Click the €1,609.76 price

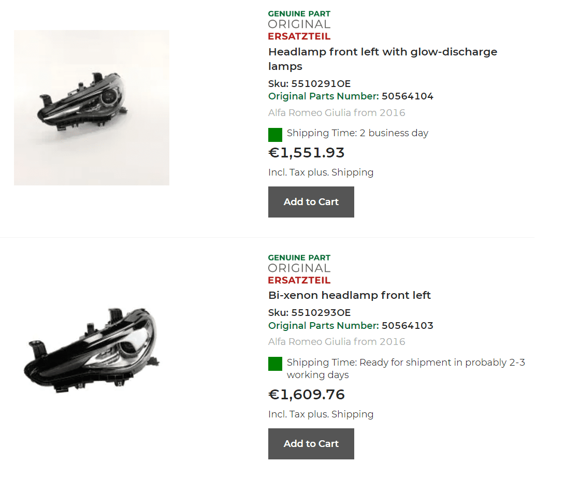[x=306, y=395]
